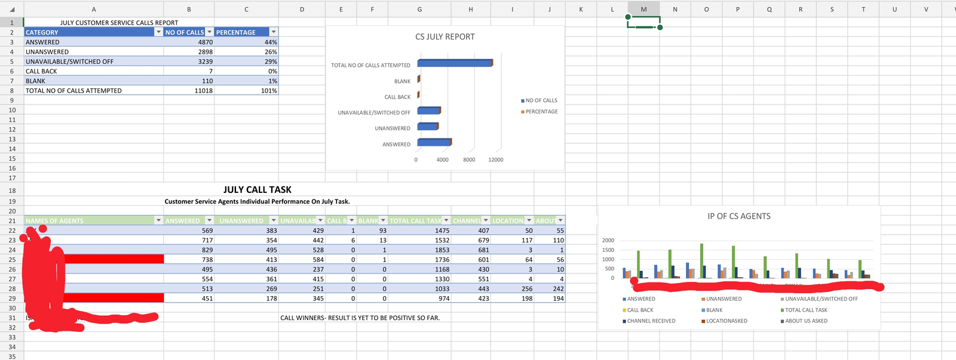The width and height of the screenshot is (956, 360).
Task: Click the cell with value 4870
Action: pyautogui.click(x=189, y=42)
